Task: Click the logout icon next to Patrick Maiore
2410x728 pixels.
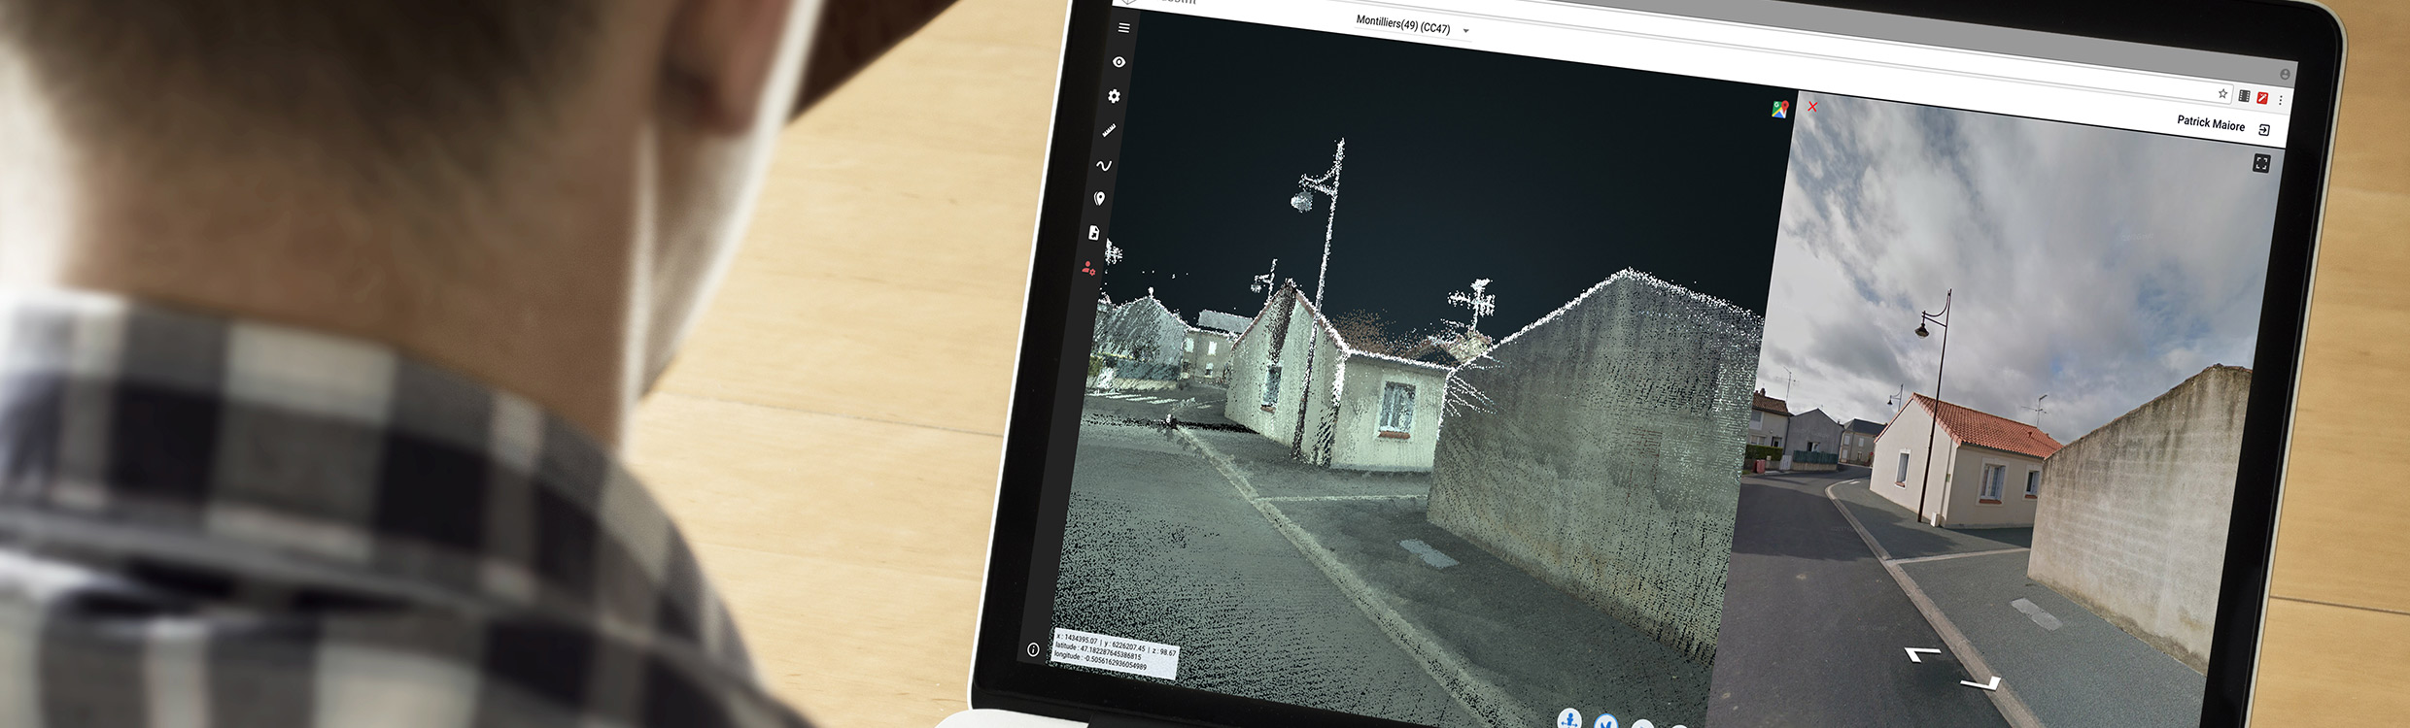Action: pyautogui.click(x=2264, y=130)
